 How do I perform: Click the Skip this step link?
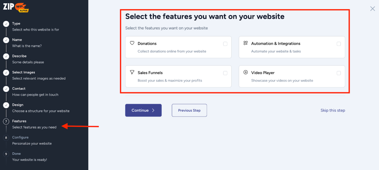pos(333,110)
